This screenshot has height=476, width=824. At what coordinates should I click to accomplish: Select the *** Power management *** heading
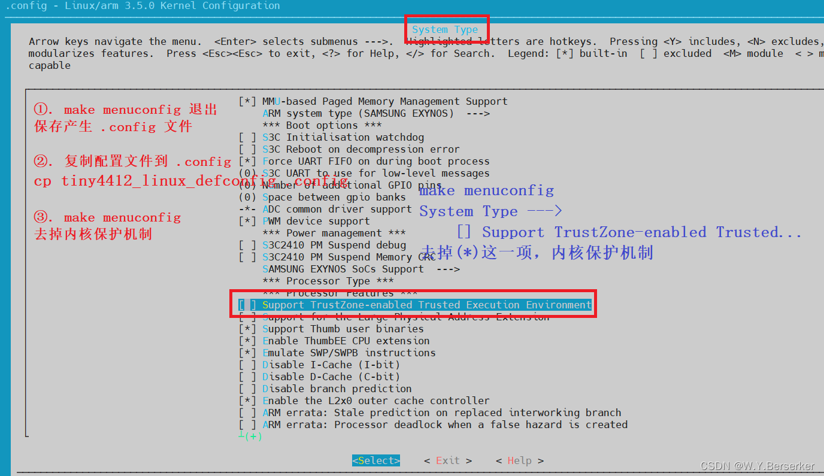(x=334, y=233)
